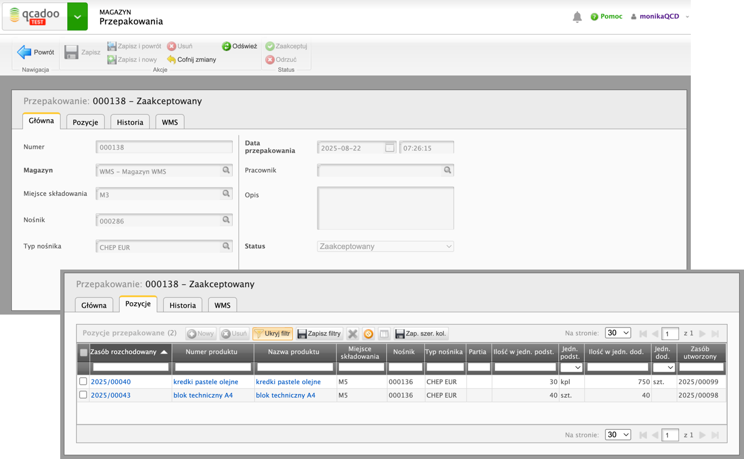This screenshot has width=744, height=459.
Task: Click the Odśwież refresh button
Action: (240, 46)
